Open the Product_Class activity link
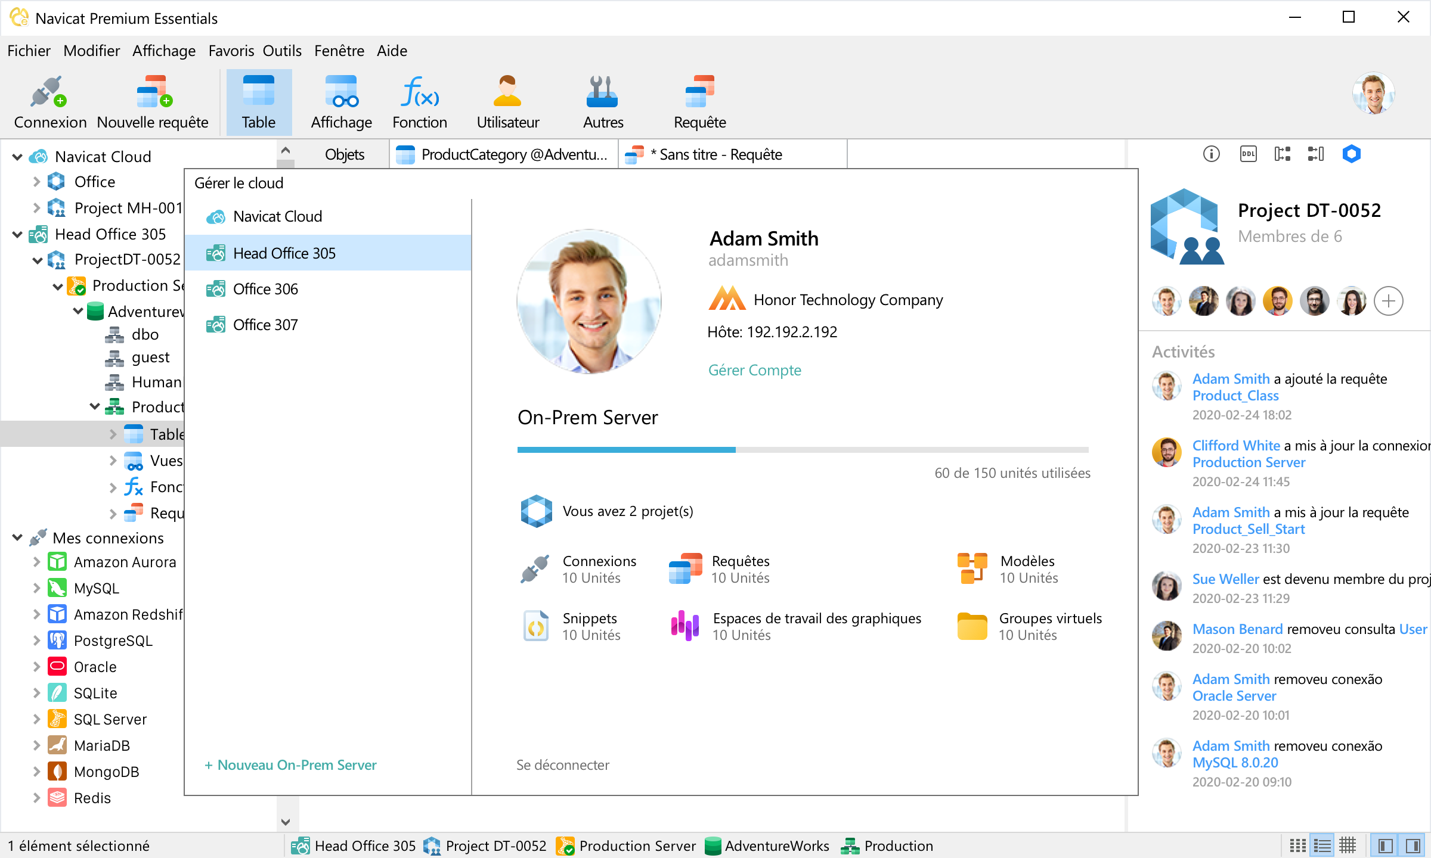Viewport: 1431px width, 858px height. 1235,396
